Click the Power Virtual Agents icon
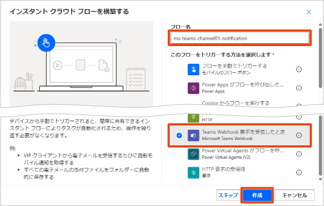Image resolution: width=324 pixels, height=206 pixels. 193,154
